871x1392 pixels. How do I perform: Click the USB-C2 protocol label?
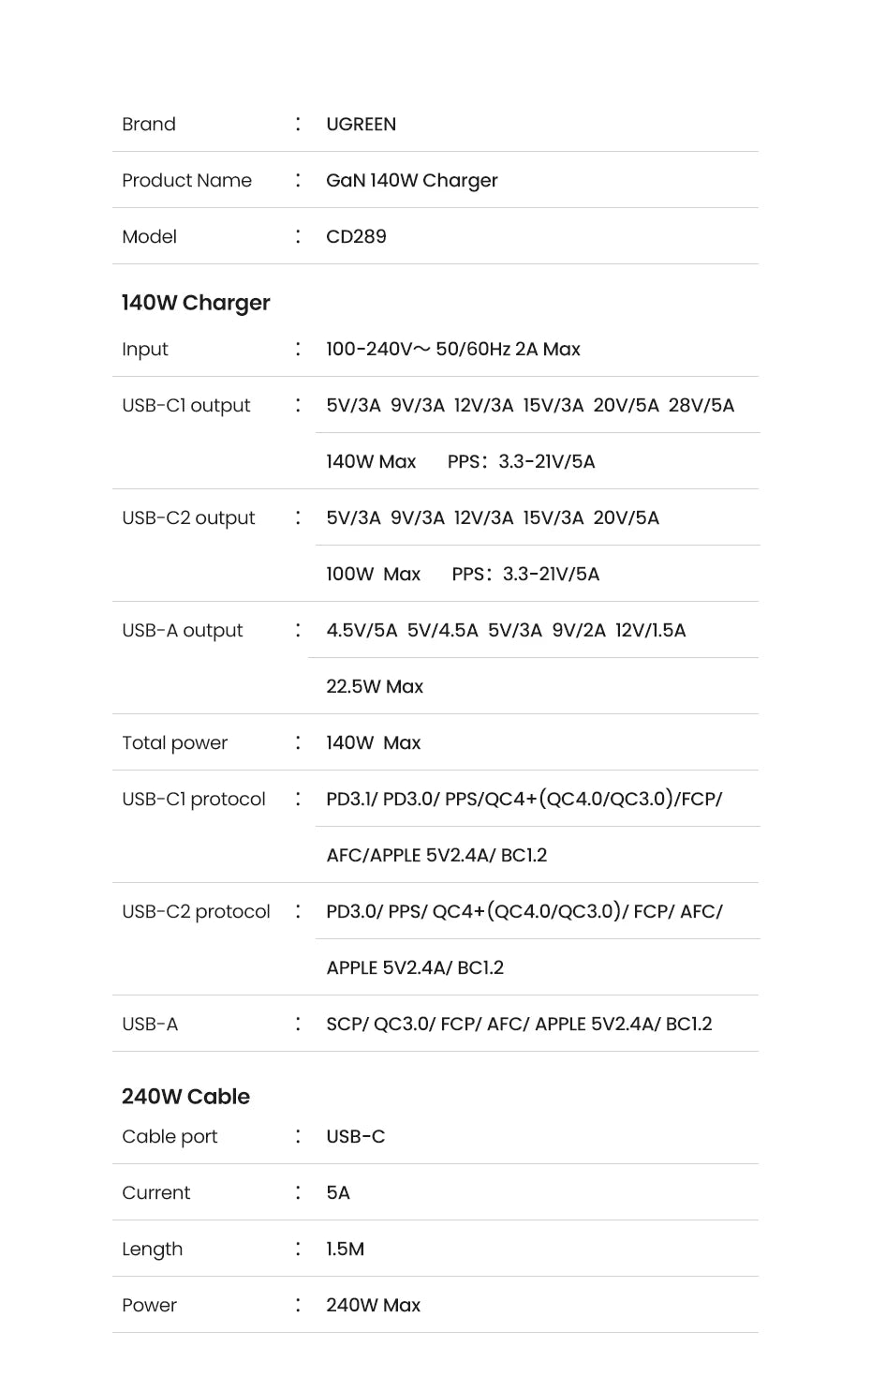click(x=196, y=911)
